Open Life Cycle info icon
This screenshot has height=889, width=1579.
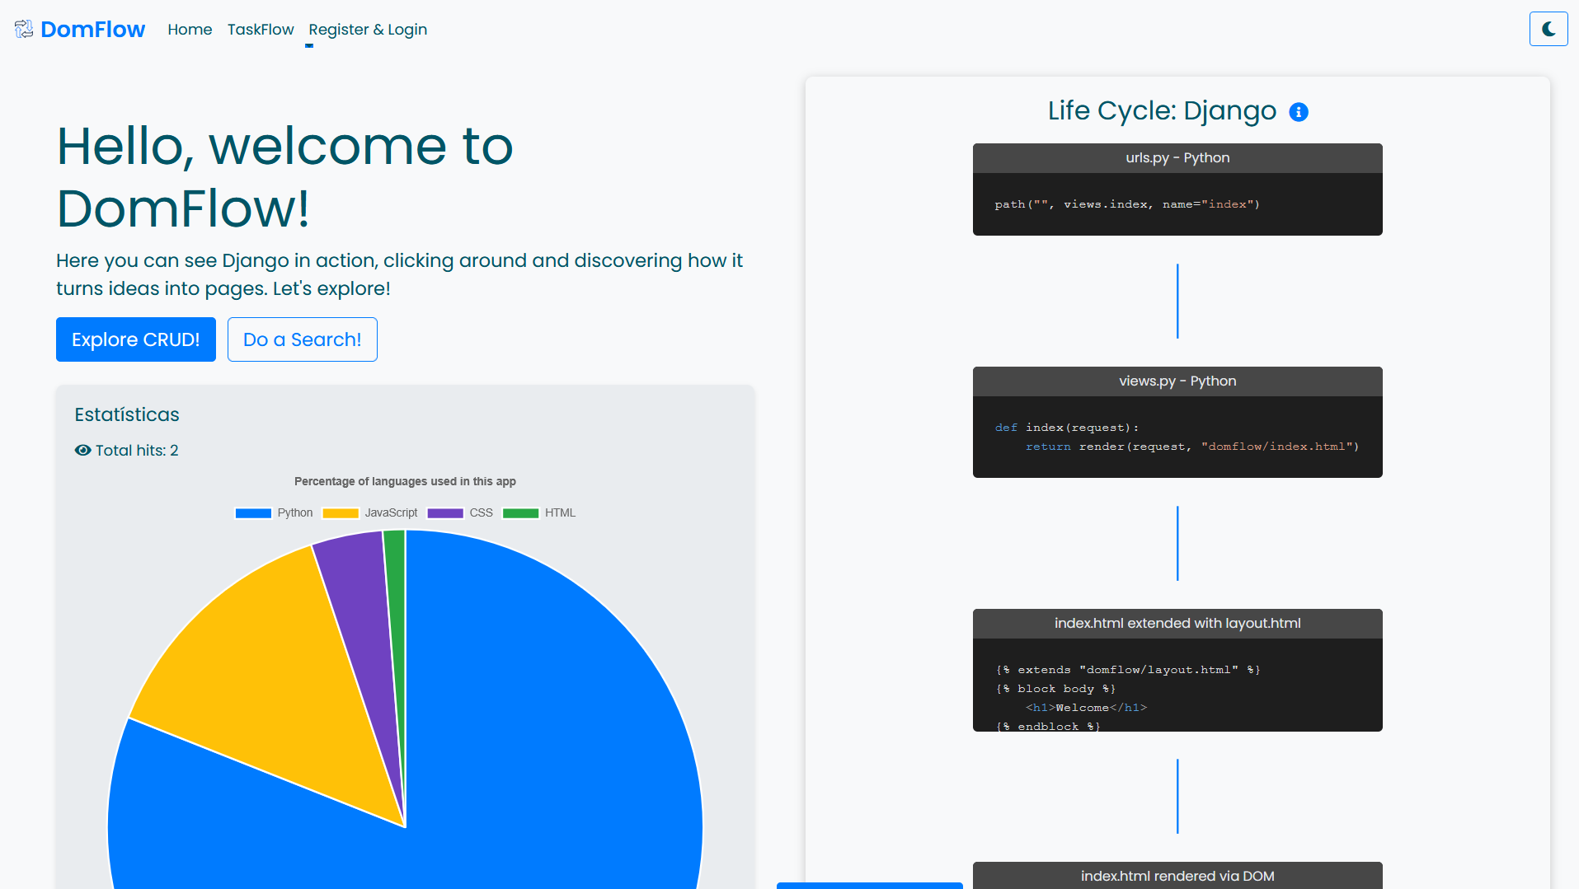[x=1299, y=112]
